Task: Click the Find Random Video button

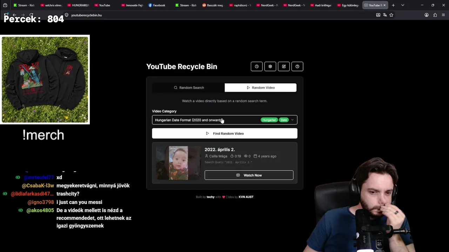Action: [224, 133]
